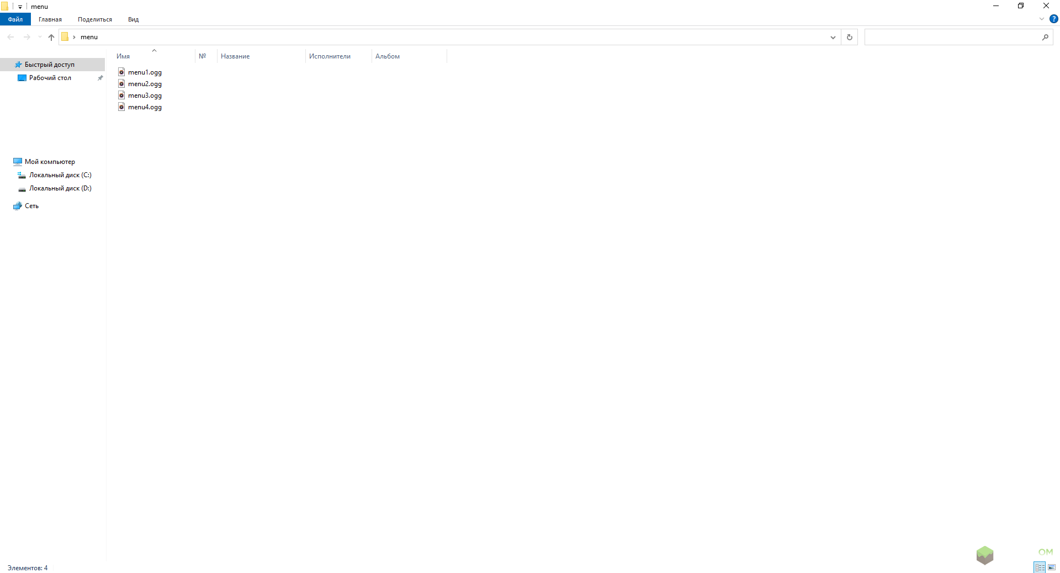This screenshot has height=573, width=1060.
Task: Switch to large thumbnails view icon
Action: point(1052,567)
